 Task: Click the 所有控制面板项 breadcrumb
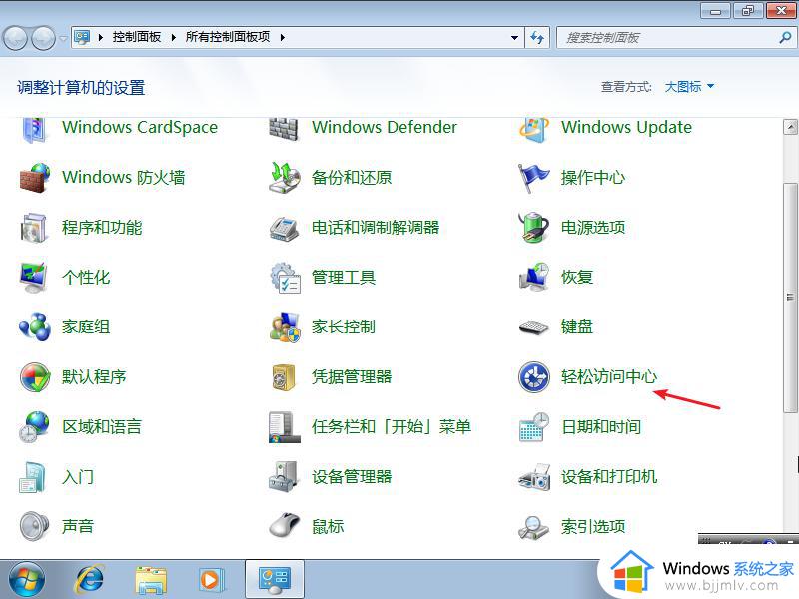click(228, 37)
